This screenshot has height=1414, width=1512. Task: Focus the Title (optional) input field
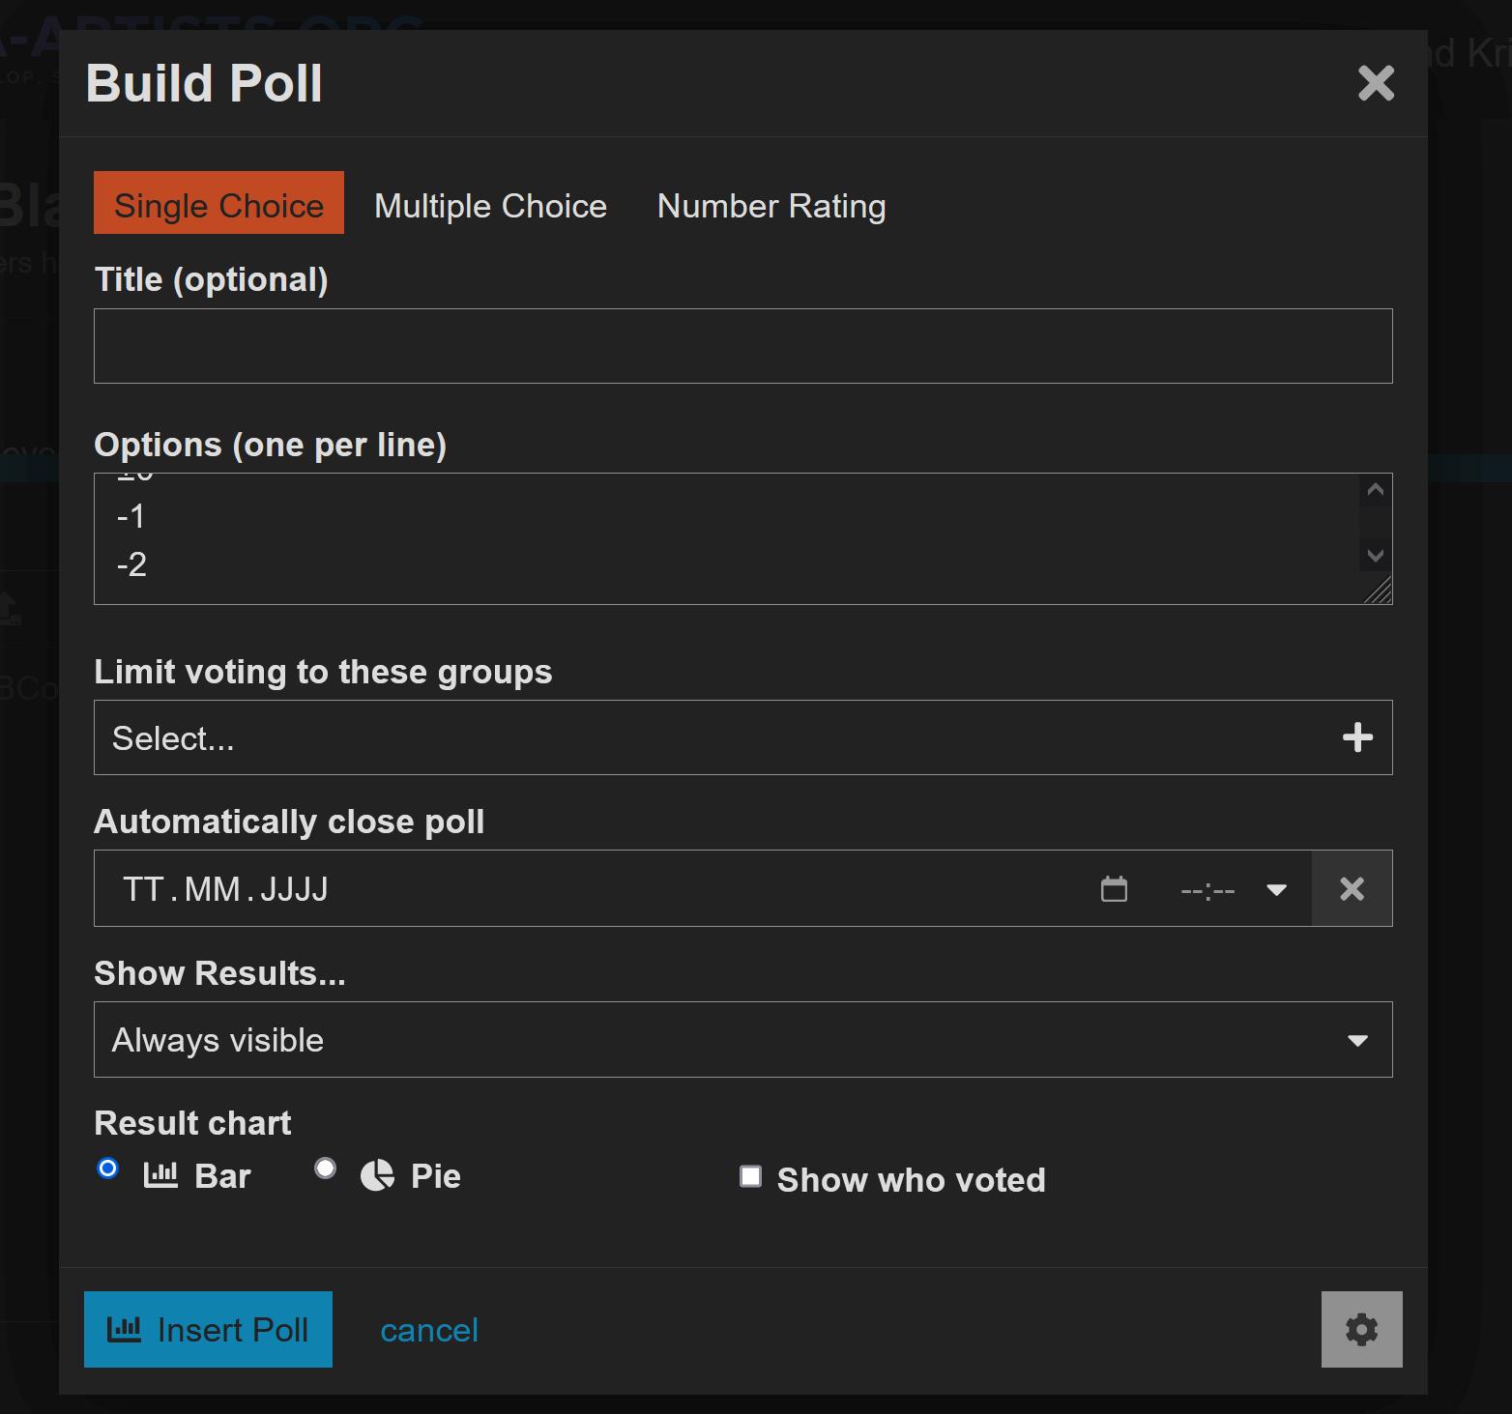coord(742,346)
